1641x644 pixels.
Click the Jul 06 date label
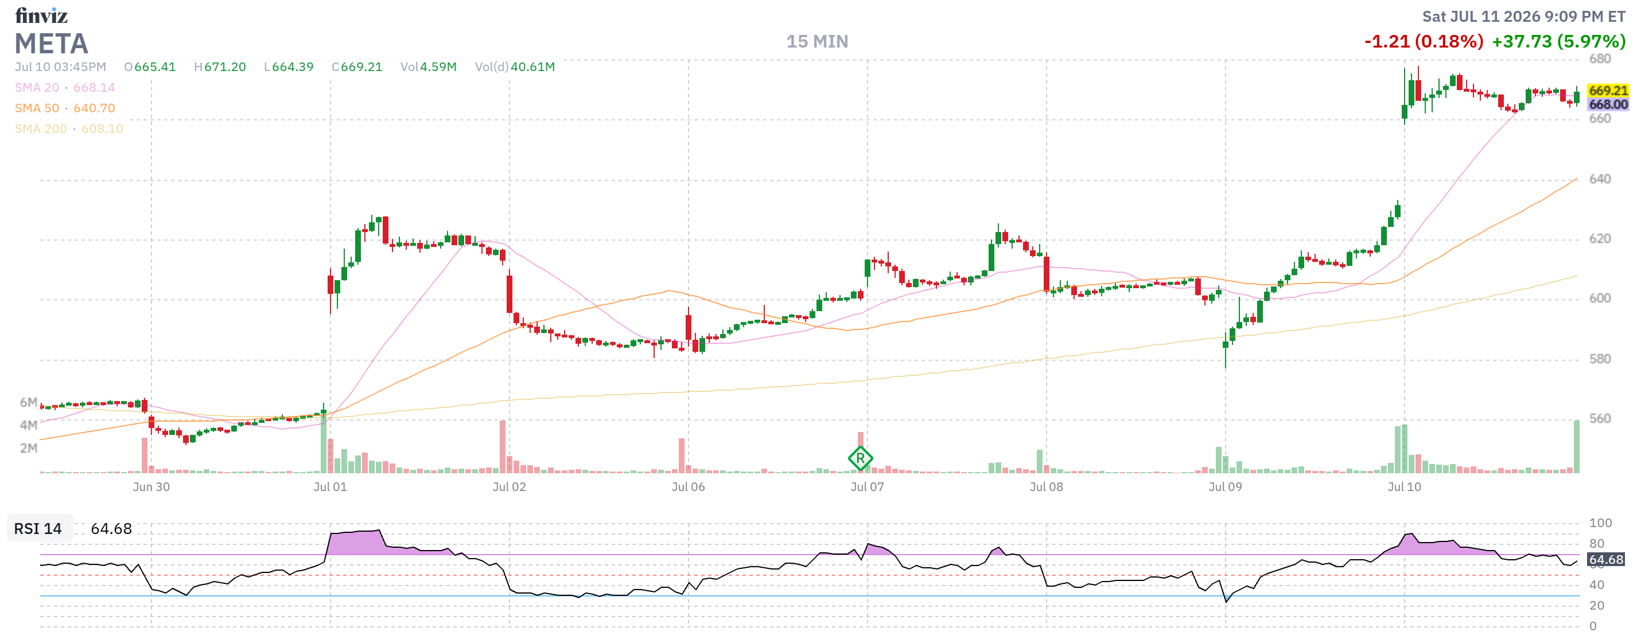tap(688, 487)
